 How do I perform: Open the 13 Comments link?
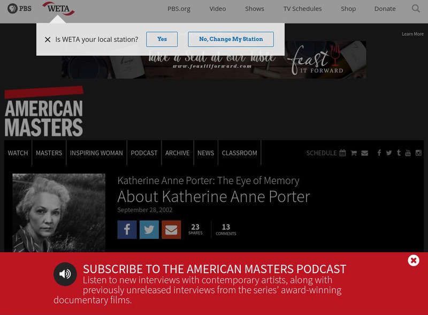pos(226,229)
